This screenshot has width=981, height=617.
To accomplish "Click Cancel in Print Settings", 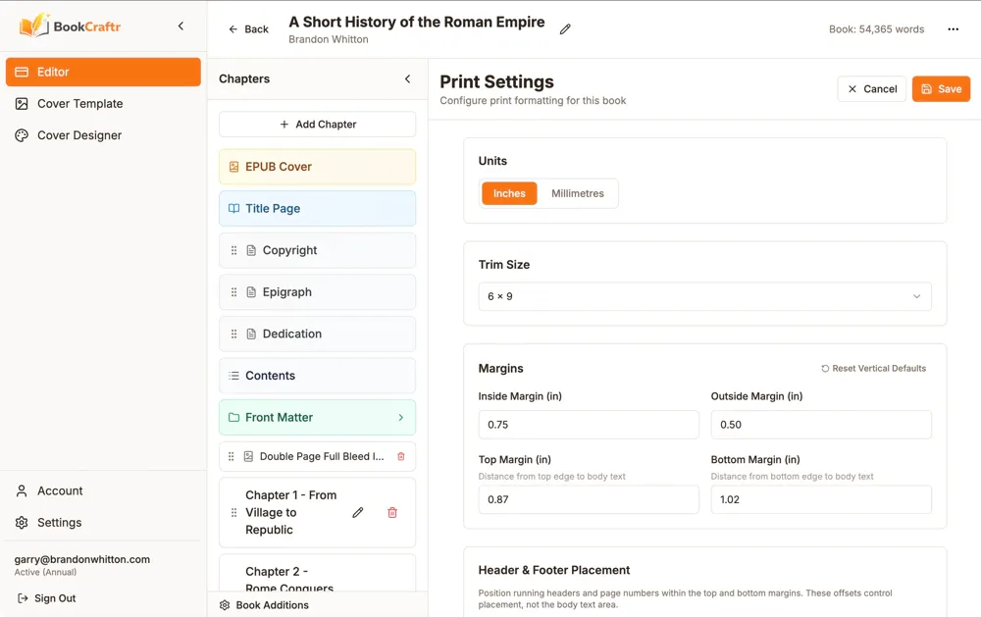I will click(x=871, y=89).
